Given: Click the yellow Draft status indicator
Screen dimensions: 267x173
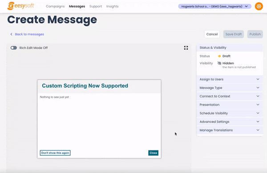Looking at the screenshot, I should click(219, 56).
